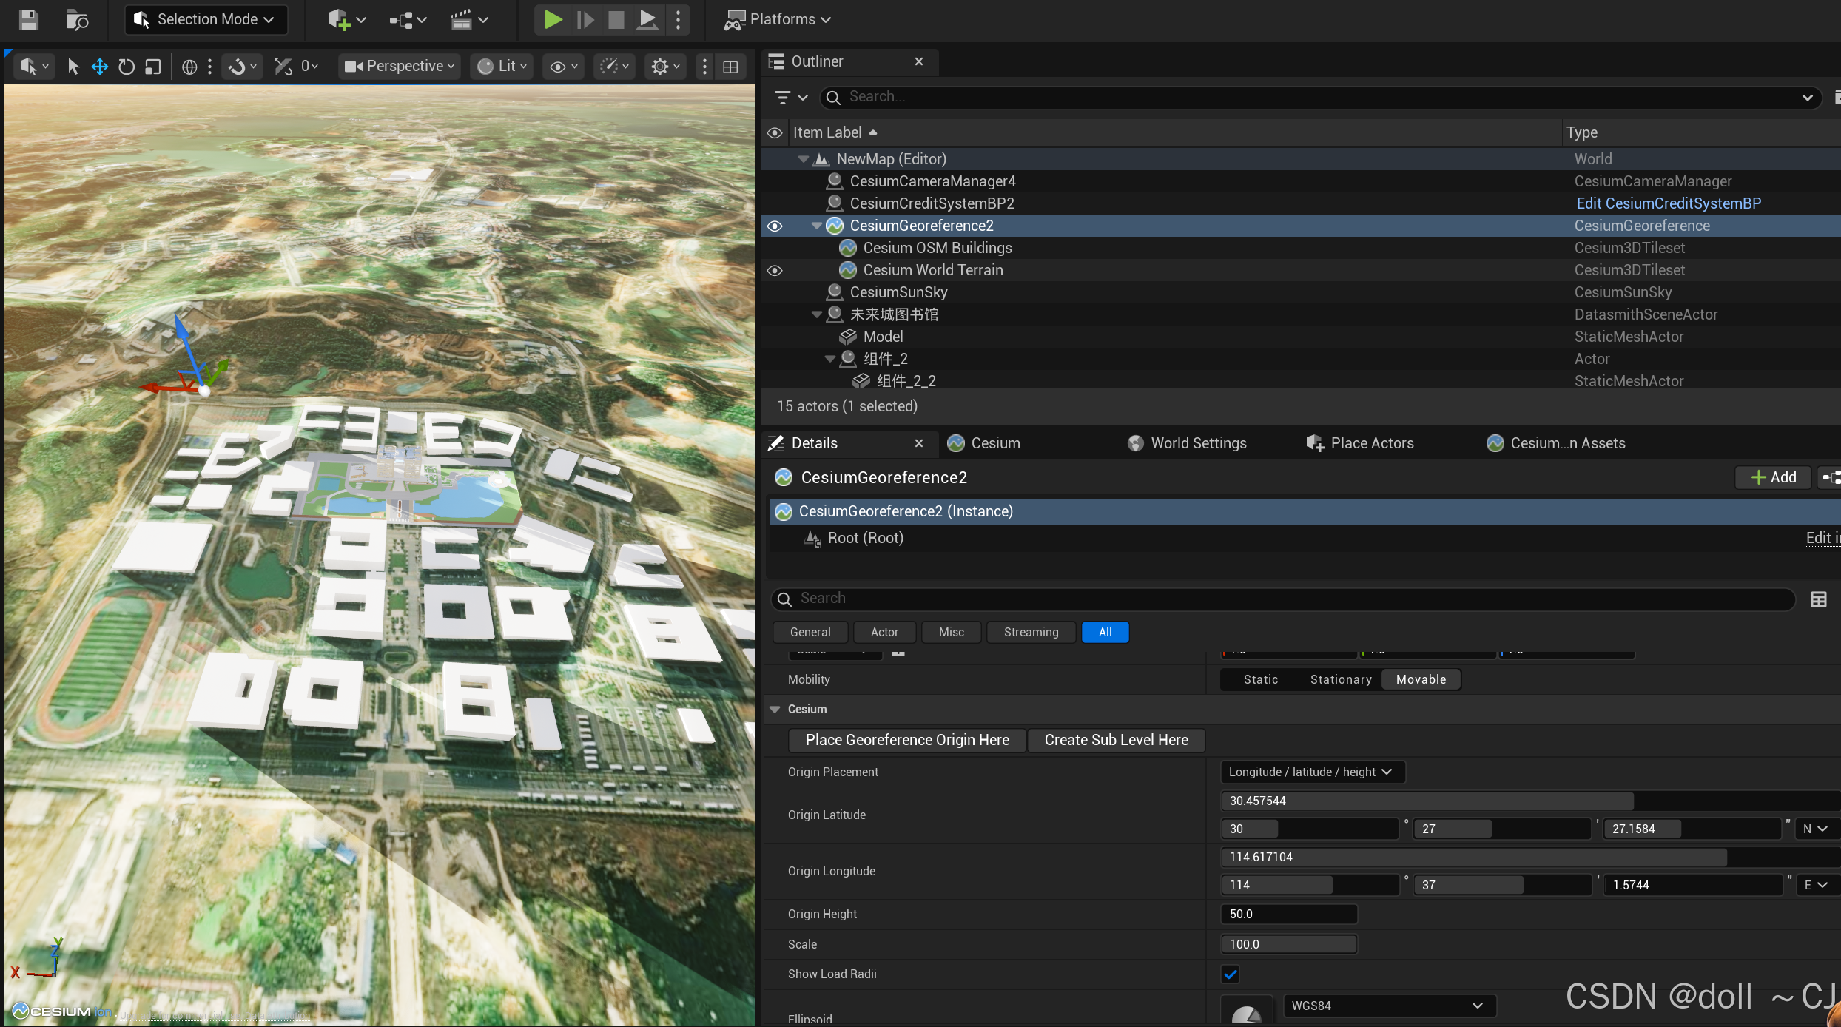Image resolution: width=1841 pixels, height=1027 pixels.
Task: Click the Save Current Level icon
Action: (x=28, y=20)
